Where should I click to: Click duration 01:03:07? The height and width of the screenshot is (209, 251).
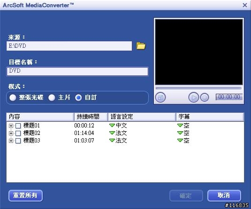84,141
